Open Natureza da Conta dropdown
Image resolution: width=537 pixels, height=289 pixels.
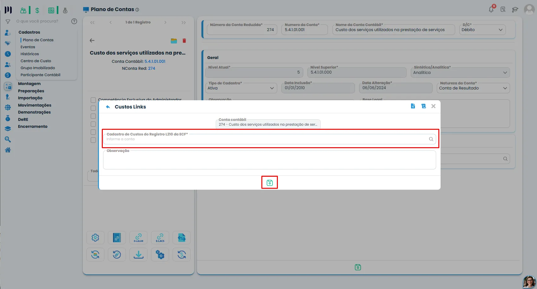[x=473, y=88]
